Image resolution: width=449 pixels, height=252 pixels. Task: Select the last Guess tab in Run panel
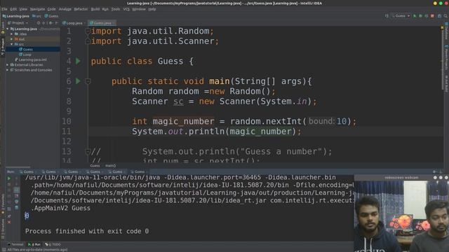coord(139,171)
